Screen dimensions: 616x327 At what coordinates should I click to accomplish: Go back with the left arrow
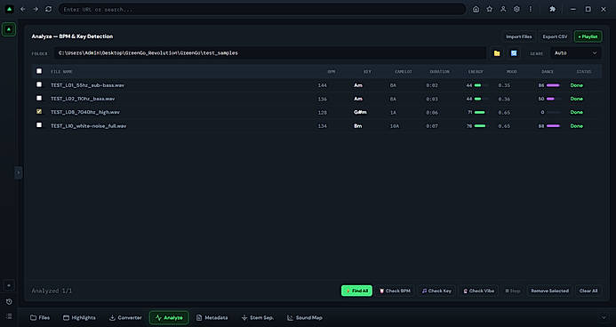coord(23,9)
